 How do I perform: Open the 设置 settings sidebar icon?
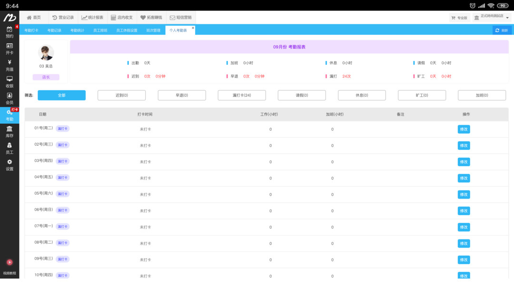point(9,164)
